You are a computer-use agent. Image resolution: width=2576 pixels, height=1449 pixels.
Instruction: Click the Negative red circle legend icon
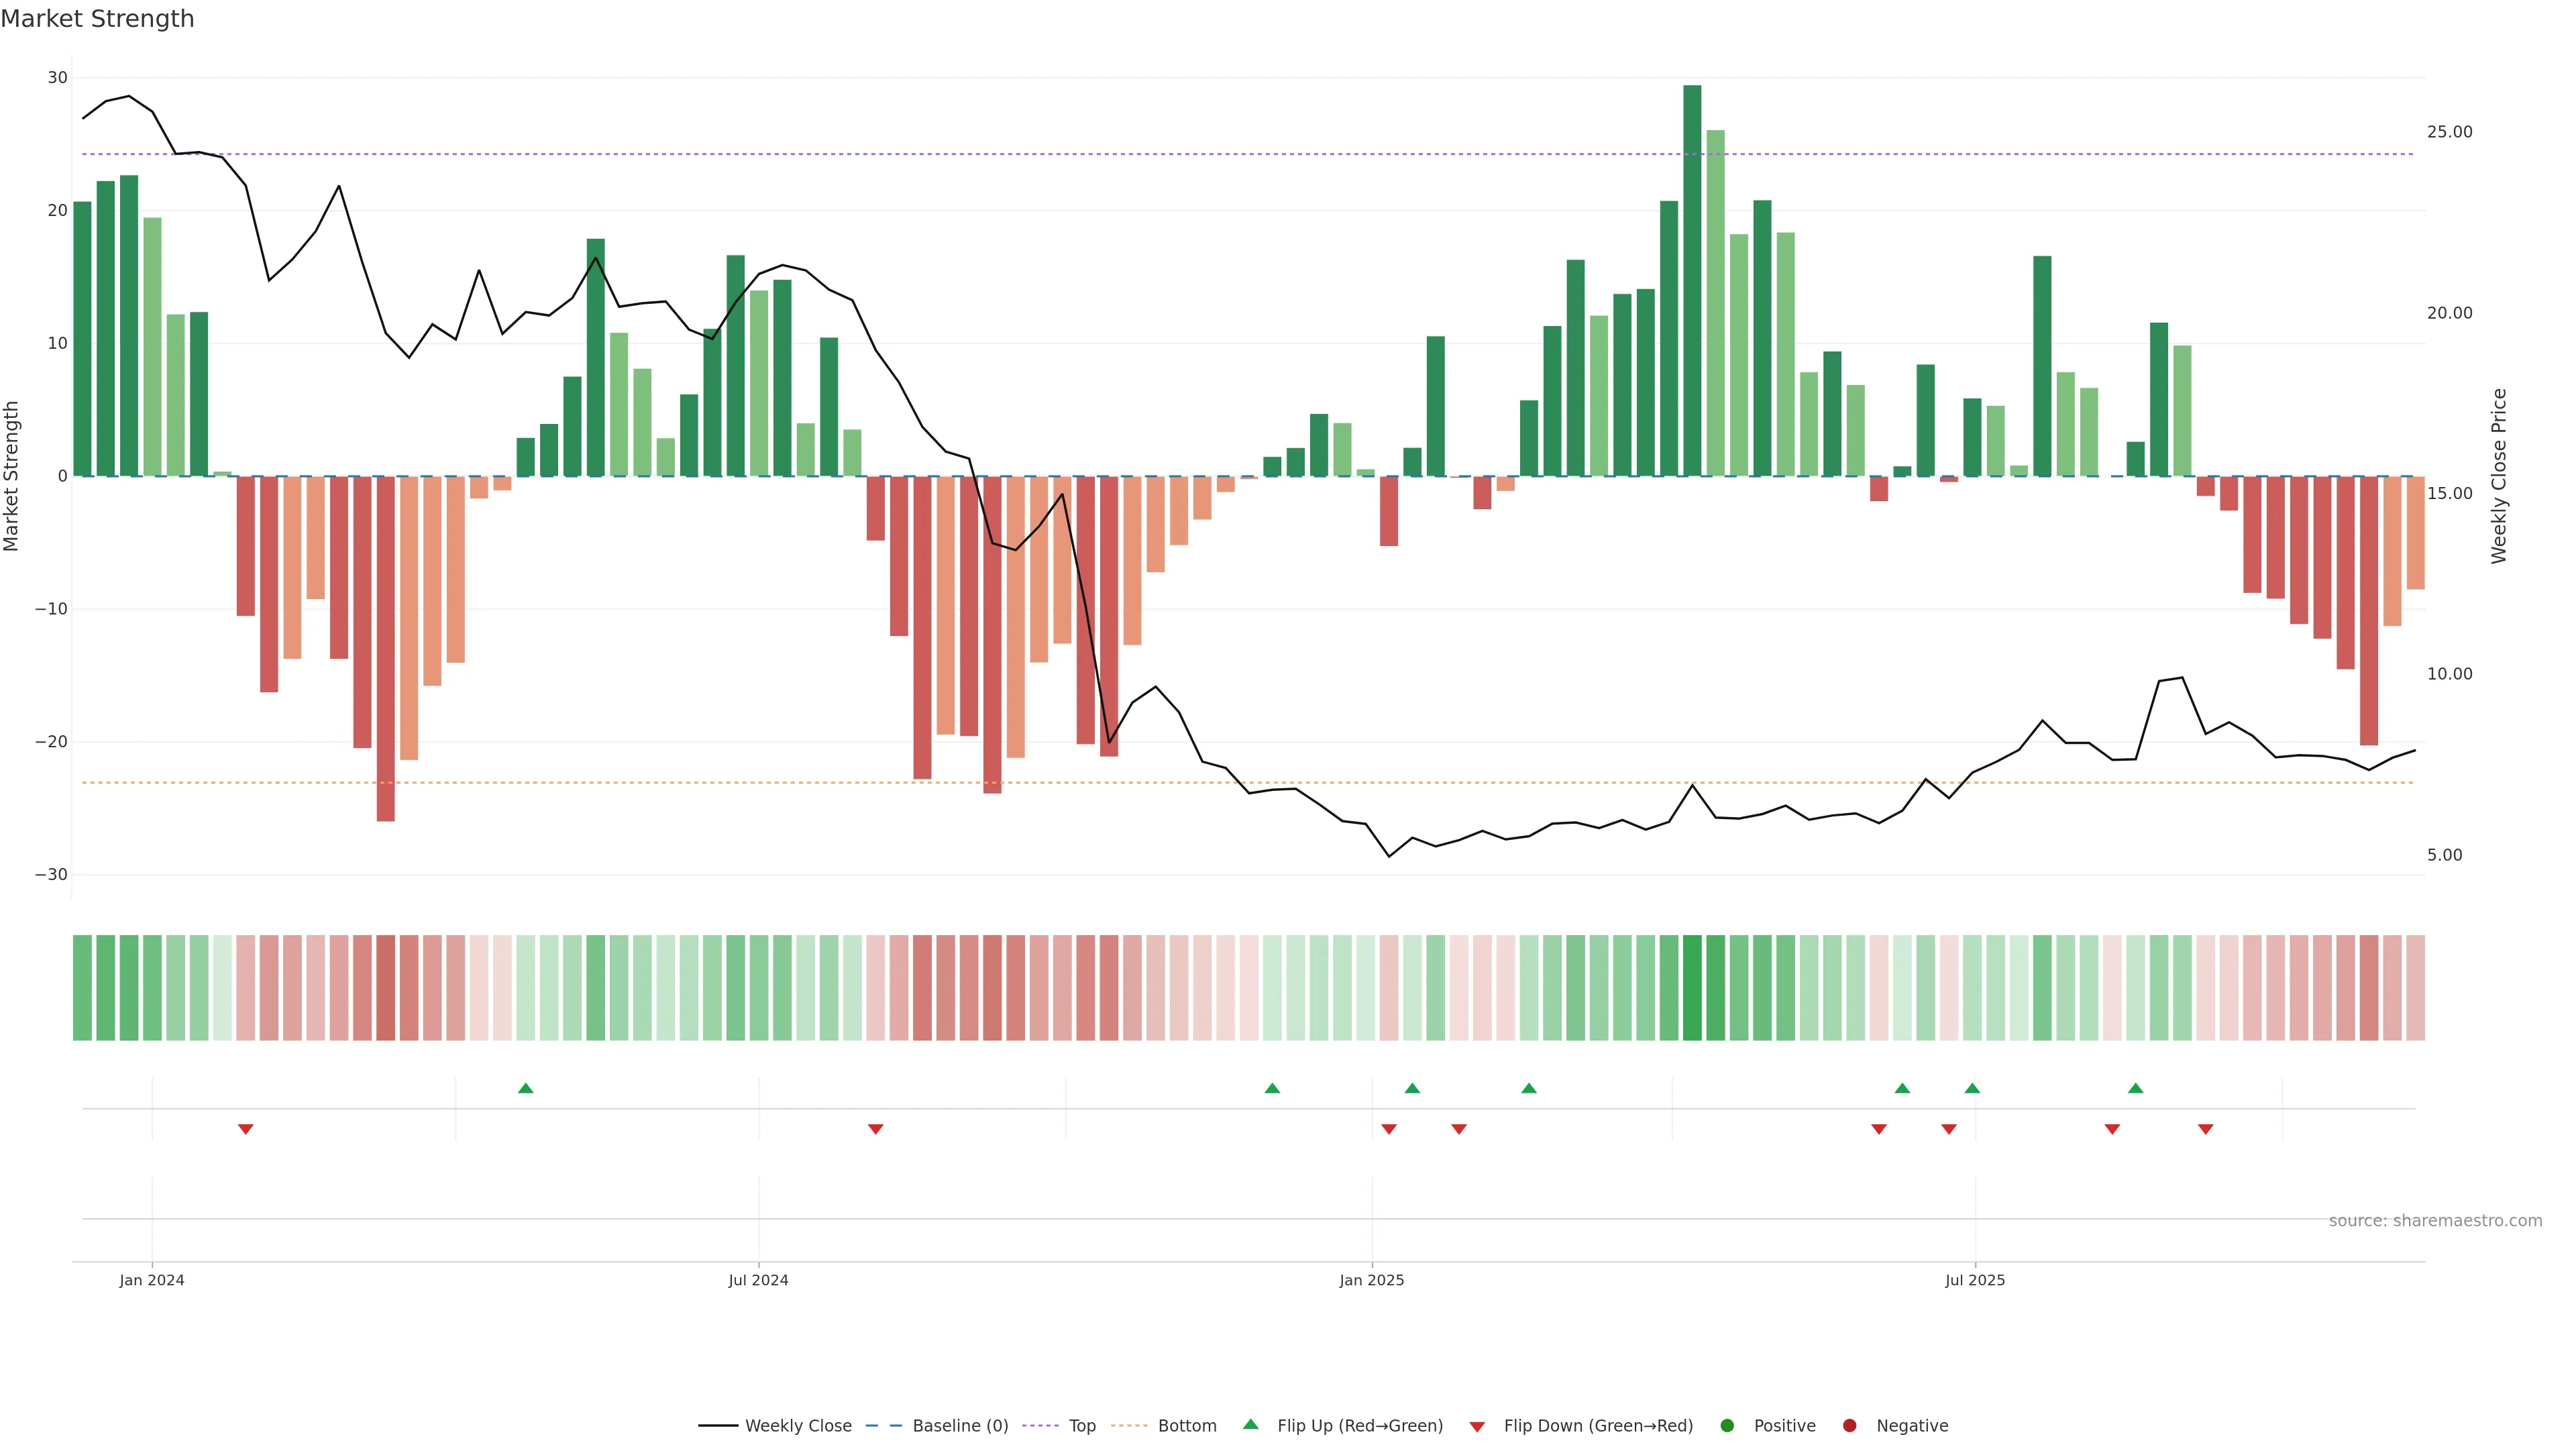[1849, 1426]
